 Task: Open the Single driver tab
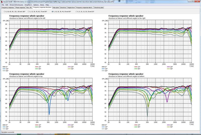coord(72,8)
